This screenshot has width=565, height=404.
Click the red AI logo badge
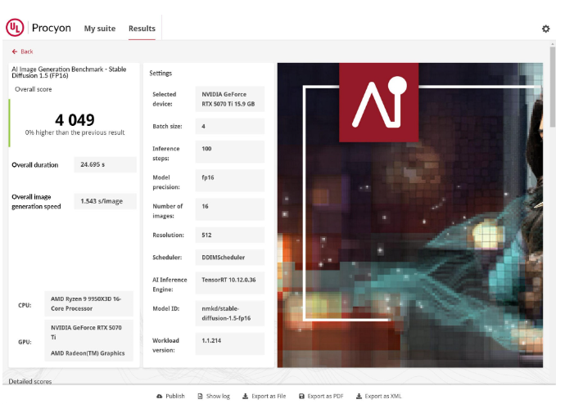tap(378, 102)
